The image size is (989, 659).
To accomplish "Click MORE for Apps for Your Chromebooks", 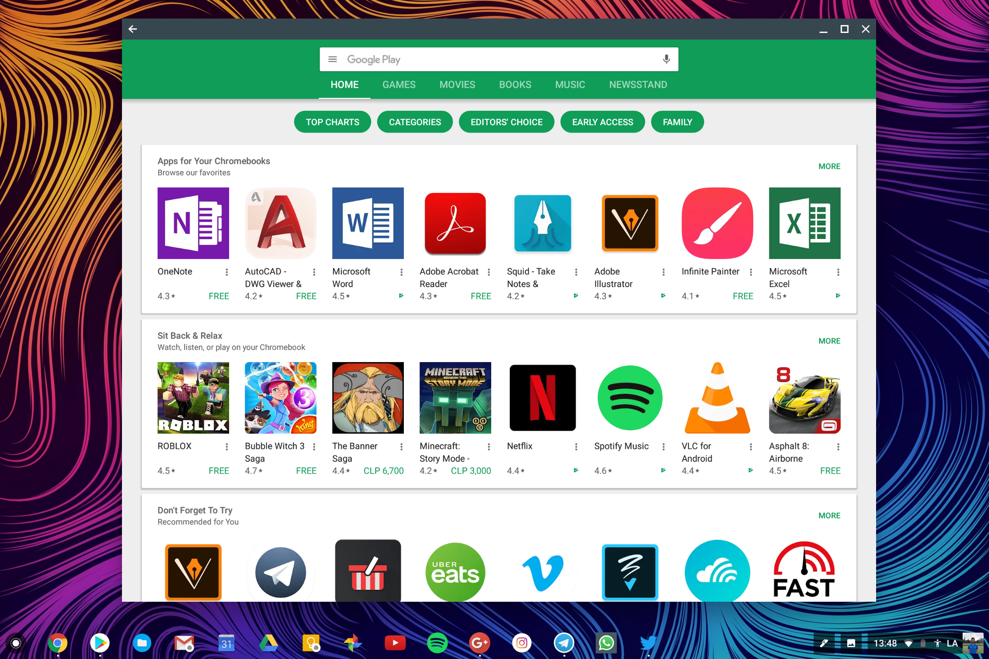I will click(x=829, y=166).
